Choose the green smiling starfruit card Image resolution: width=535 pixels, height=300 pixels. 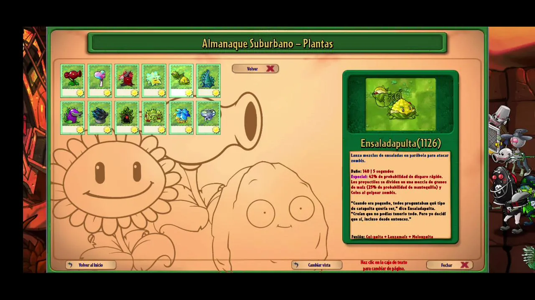pyautogui.click(x=154, y=81)
